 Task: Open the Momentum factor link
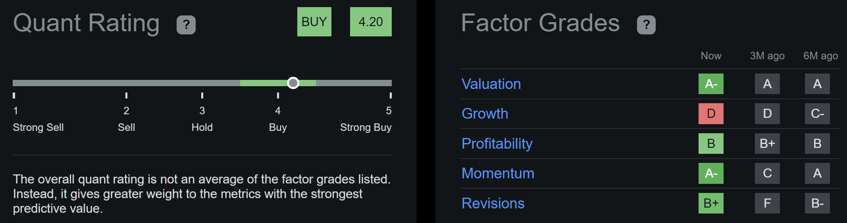498,173
